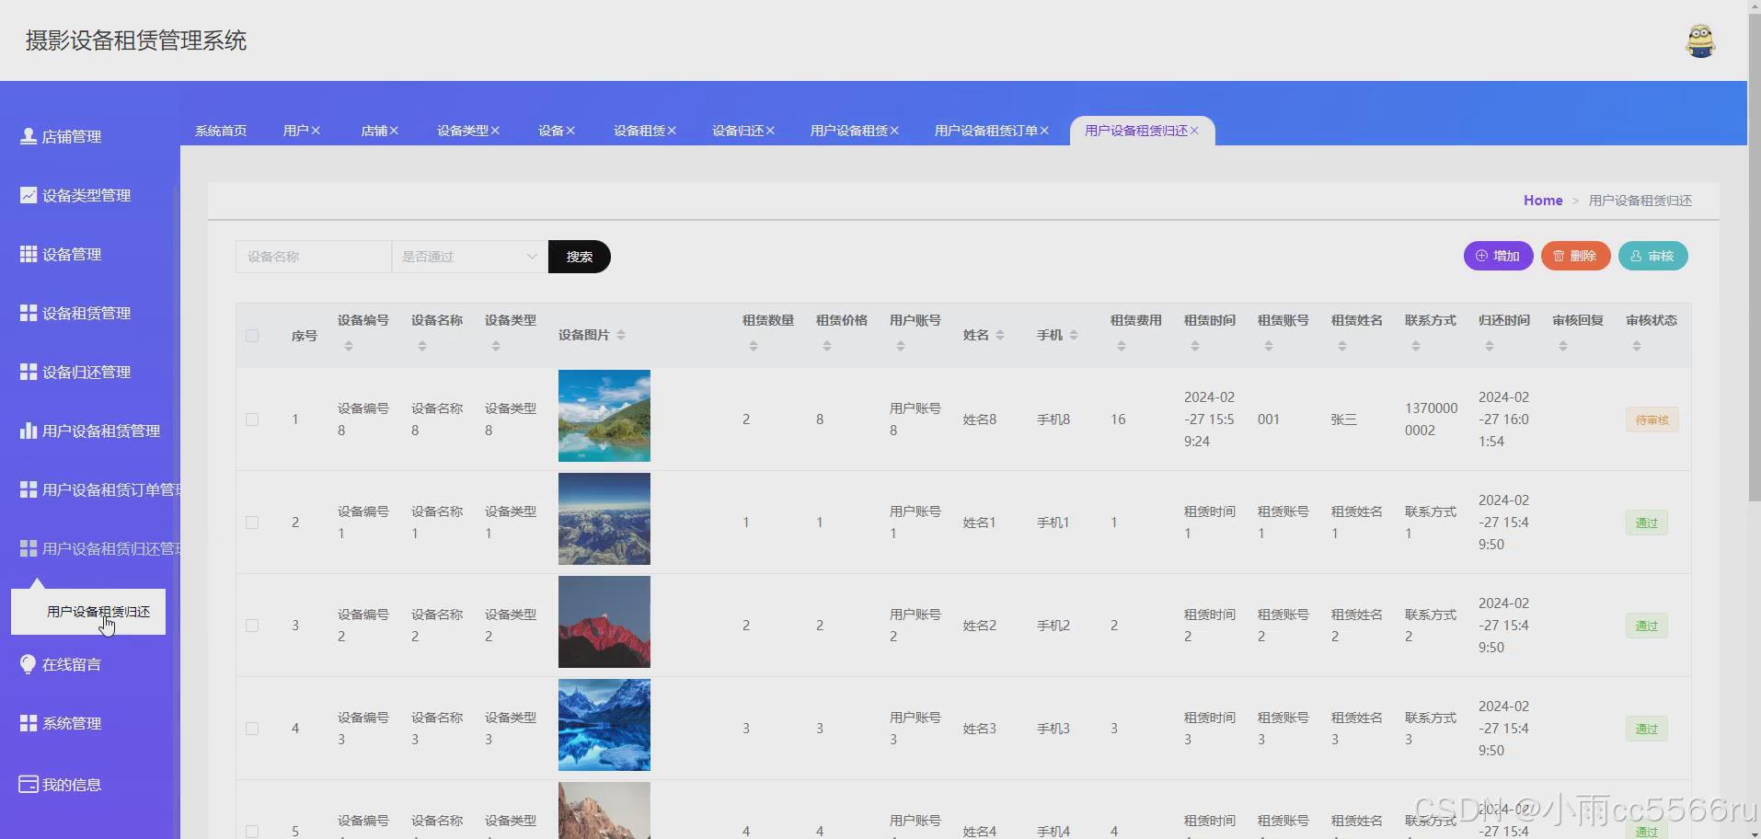Check the checkbox for row 1
Image resolution: width=1761 pixels, height=839 pixels.
tap(252, 419)
